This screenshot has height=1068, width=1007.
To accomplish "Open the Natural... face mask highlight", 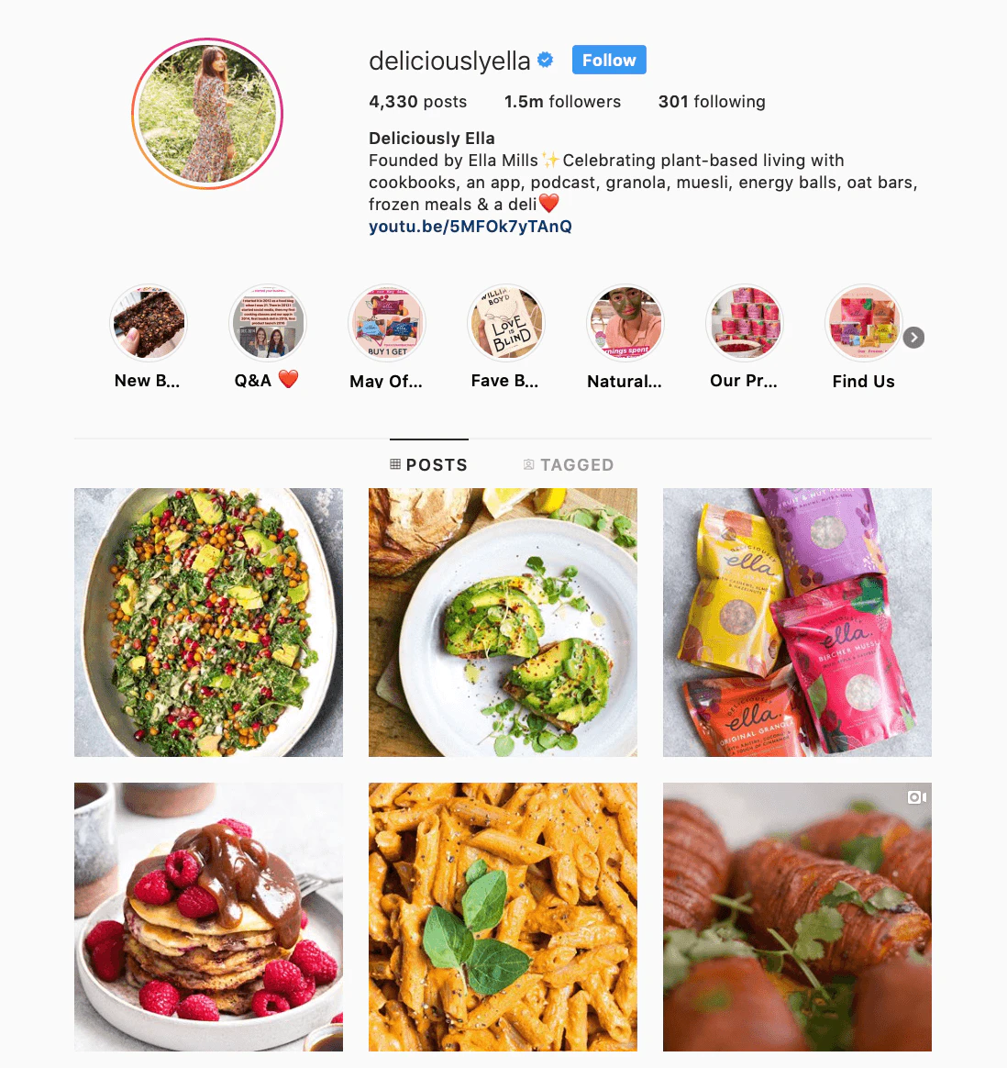I will pos(625,323).
